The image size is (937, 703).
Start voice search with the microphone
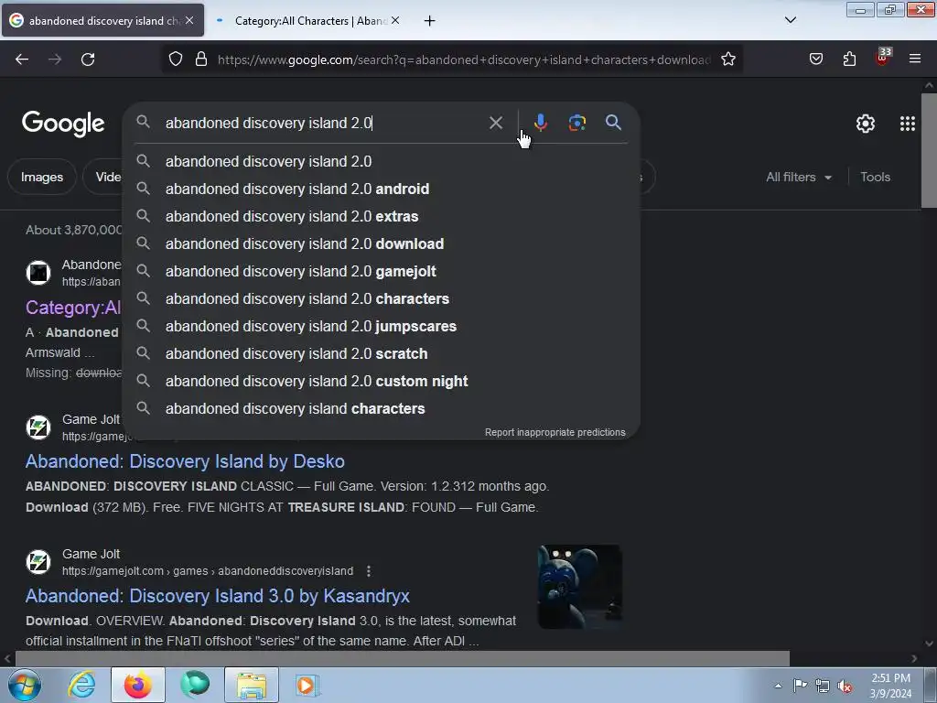[x=540, y=123]
